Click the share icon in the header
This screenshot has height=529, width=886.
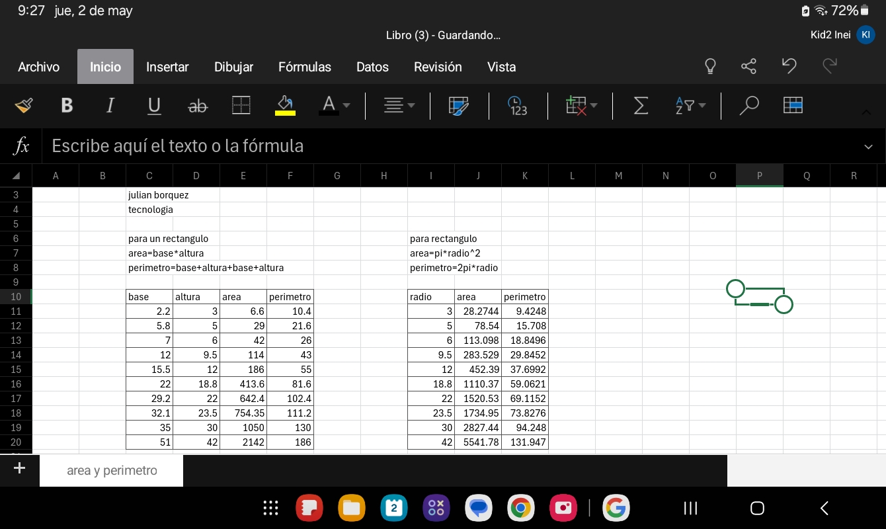[749, 66]
